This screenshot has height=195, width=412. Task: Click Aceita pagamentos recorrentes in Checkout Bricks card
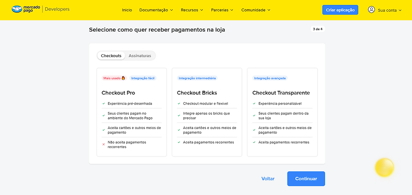pos(209,142)
